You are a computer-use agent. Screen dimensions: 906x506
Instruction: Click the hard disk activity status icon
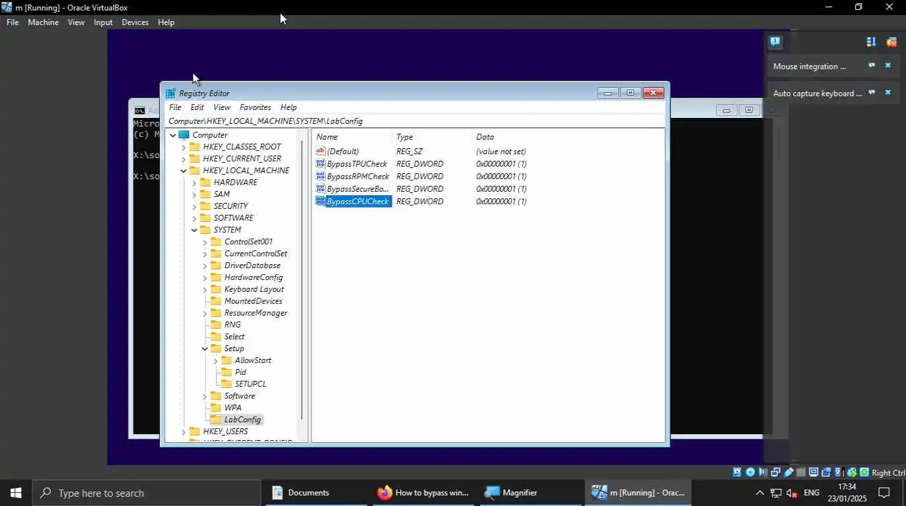click(737, 472)
